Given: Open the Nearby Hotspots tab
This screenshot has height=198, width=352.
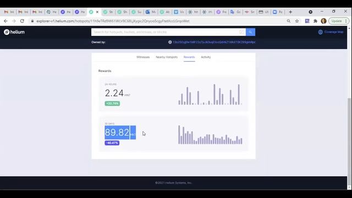Looking at the screenshot, I should (167, 57).
